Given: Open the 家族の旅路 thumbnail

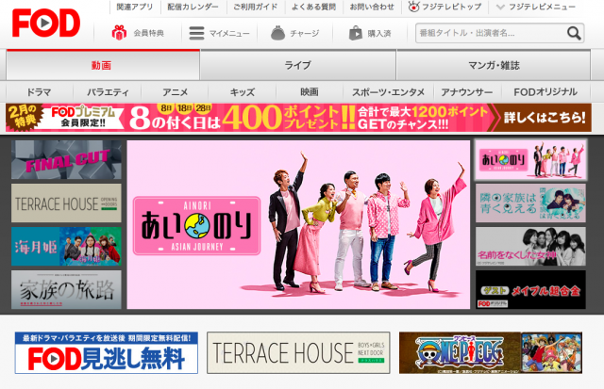Looking at the screenshot, I should tap(66, 289).
